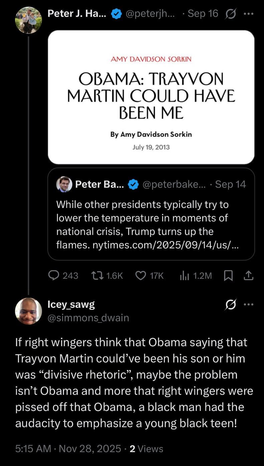
Task: Tap the Icey_sawg display name
Action: coord(71,304)
